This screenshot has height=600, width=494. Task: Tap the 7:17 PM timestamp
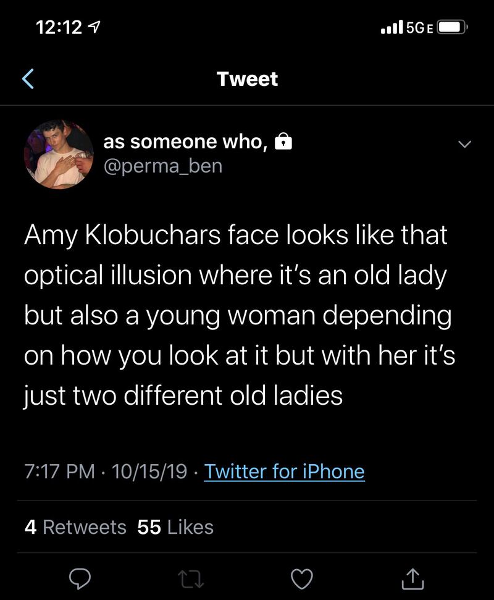pyautogui.click(x=59, y=471)
